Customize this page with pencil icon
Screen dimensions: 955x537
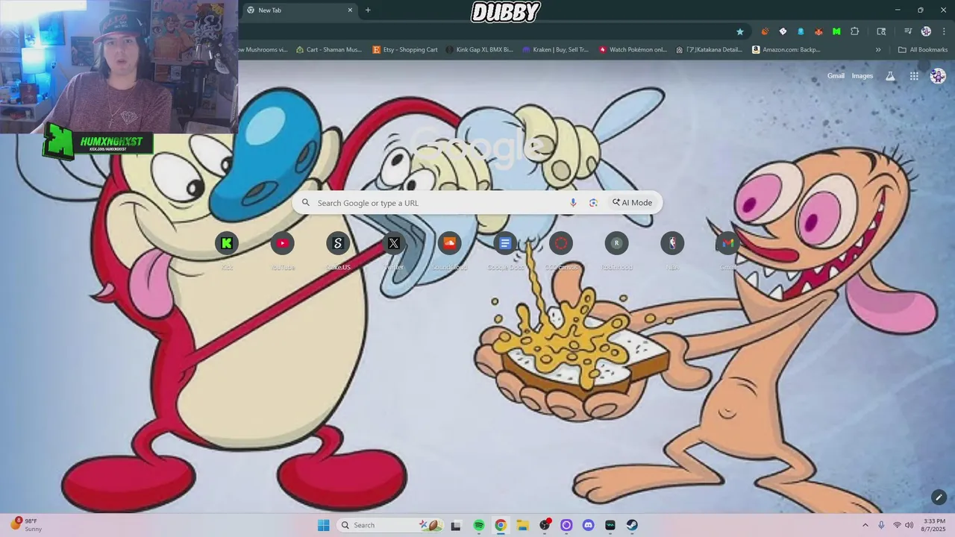[x=939, y=497]
